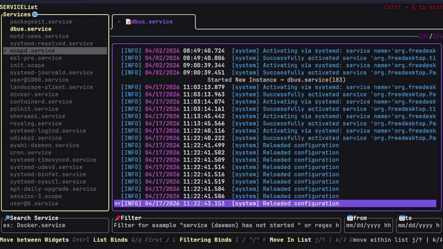
Task: Click the log line at 11:13:45.442
Action: coord(275,116)
